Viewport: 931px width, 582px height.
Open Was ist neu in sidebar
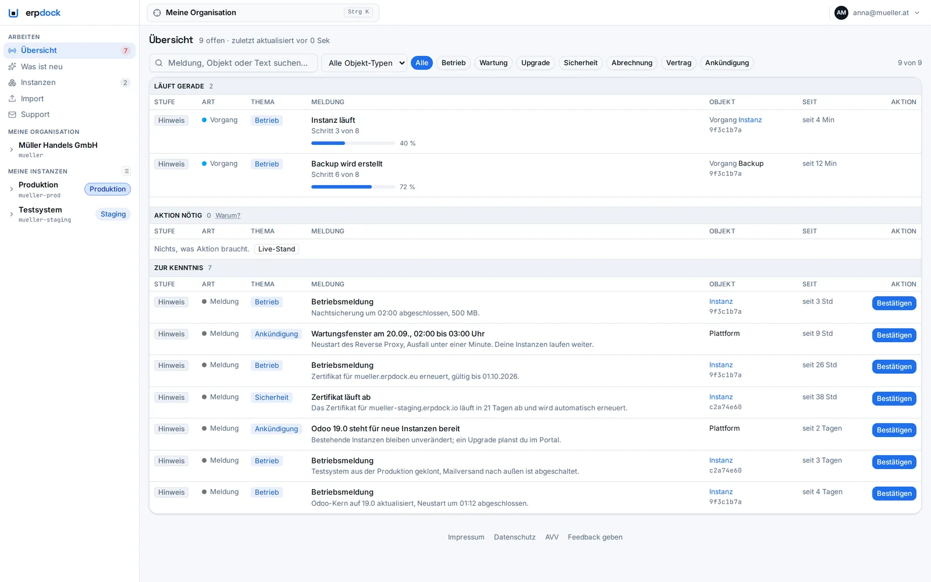pyautogui.click(x=70, y=67)
